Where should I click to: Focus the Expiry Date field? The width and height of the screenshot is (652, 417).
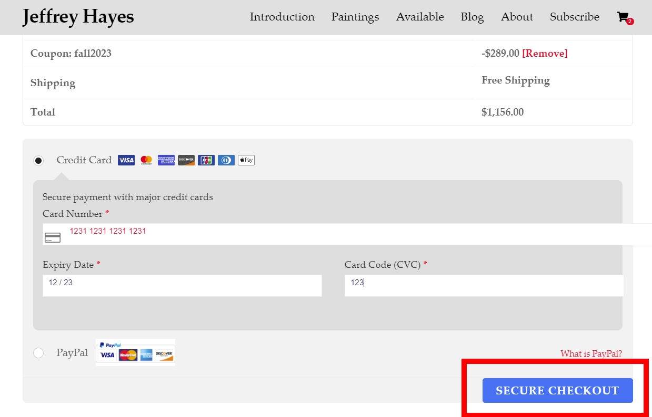coord(182,285)
